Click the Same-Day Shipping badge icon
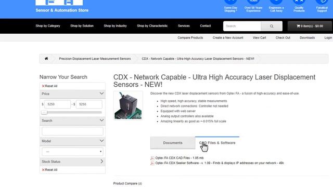Image resolution: width=333 pixels, height=187 pixels. [x=230, y=2]
